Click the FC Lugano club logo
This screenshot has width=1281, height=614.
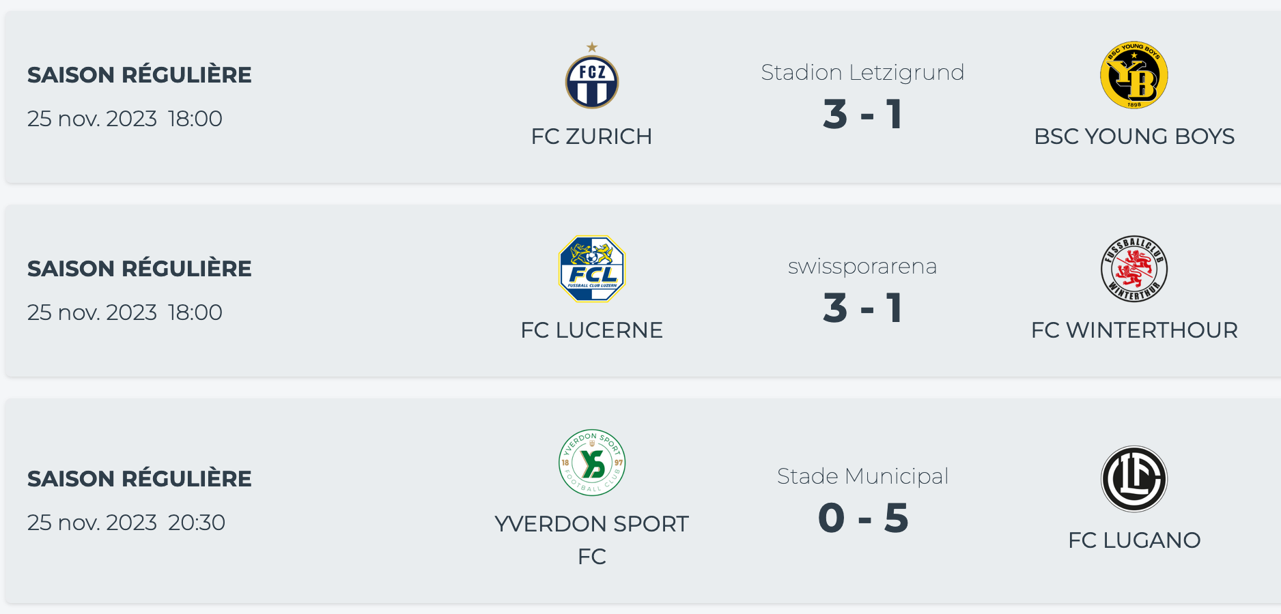point(1134,479)
